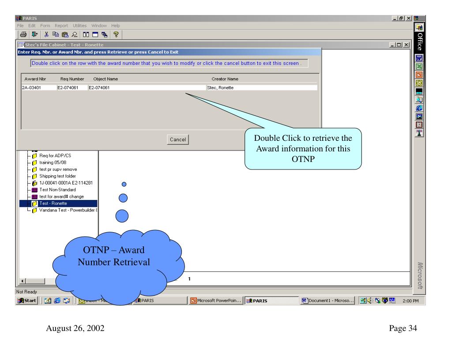Open the File menu
452x339 pixels.
pyautogui.click(x=20, y=26)
